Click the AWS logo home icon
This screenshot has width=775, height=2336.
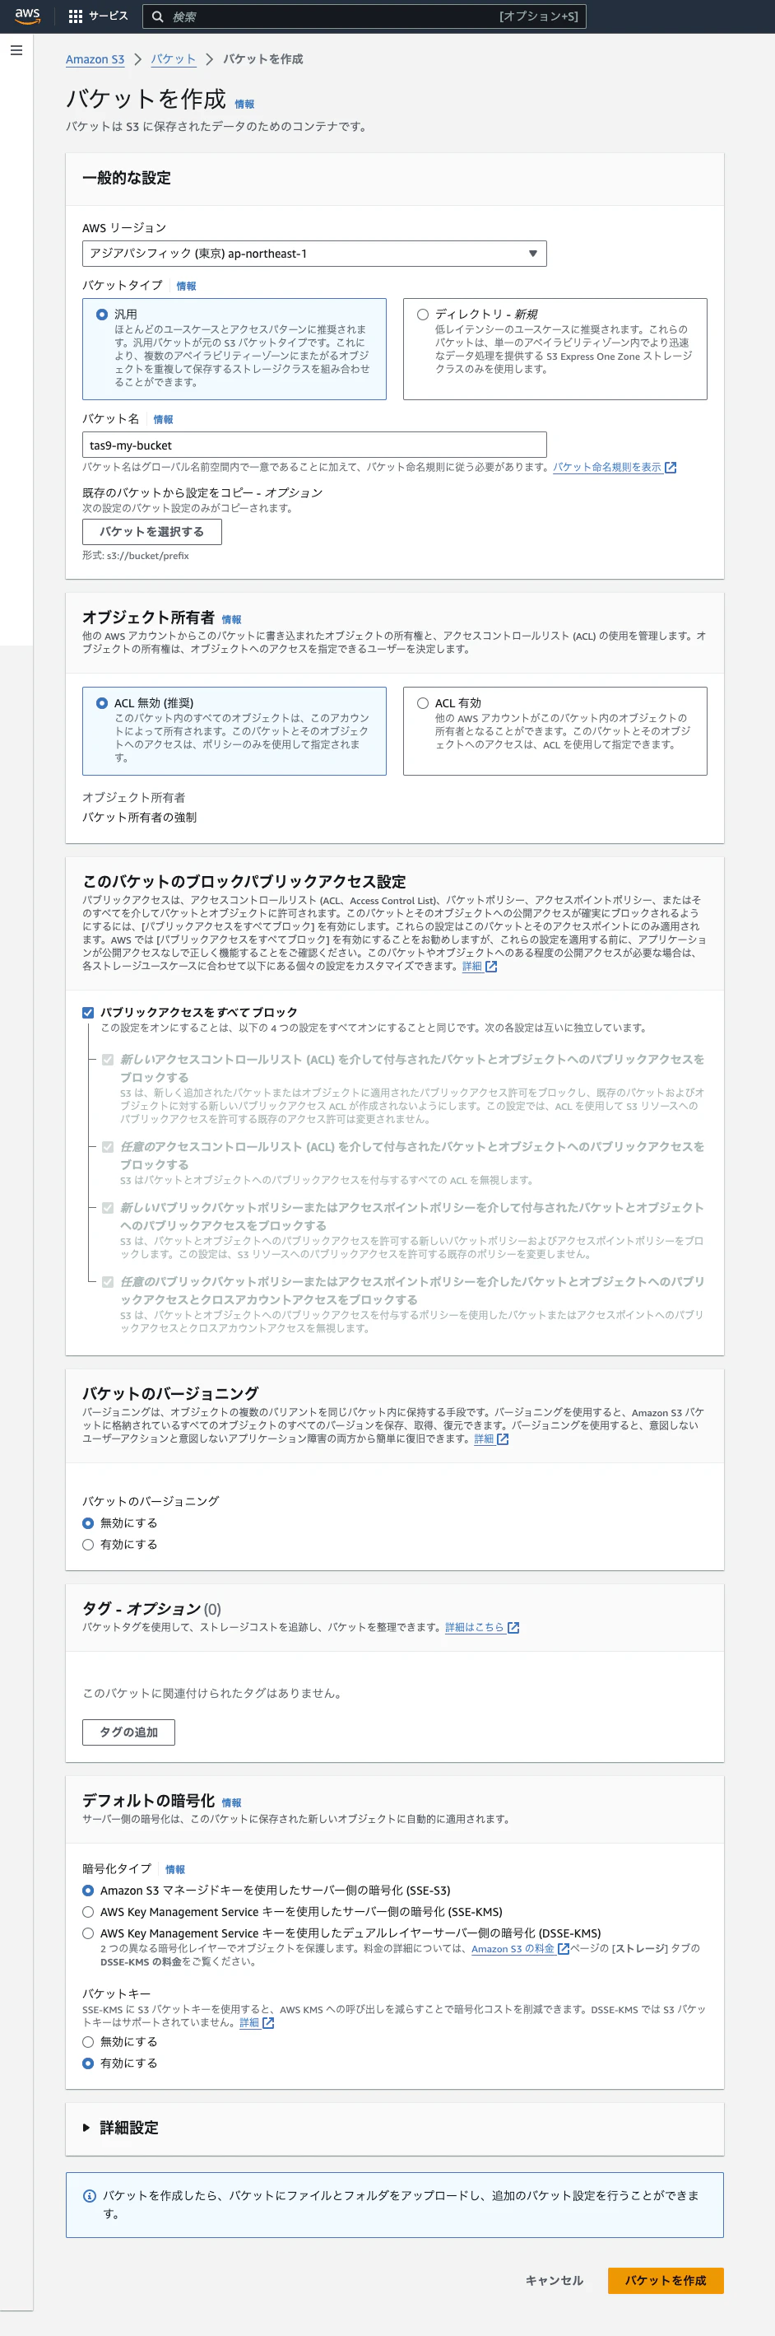[27, 16]
